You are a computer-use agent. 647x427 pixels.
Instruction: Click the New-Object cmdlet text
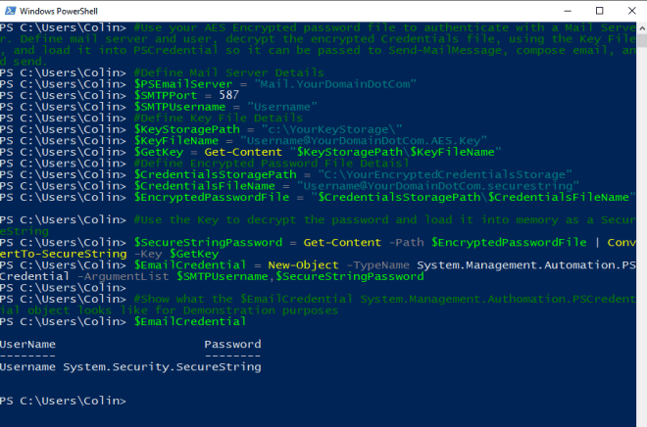(303, 265)
